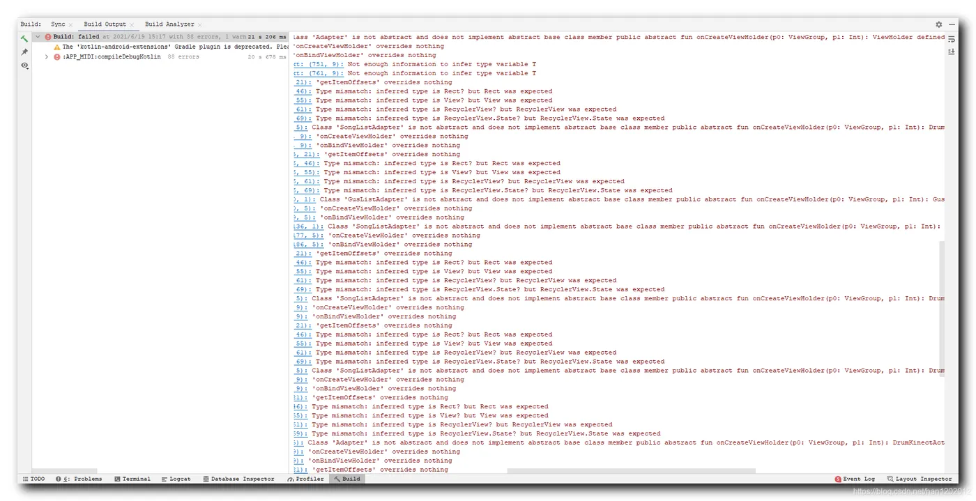Screen dimensions: 976x501
Task: Click the hammer build icon in left toolbar
Action: 24,39
